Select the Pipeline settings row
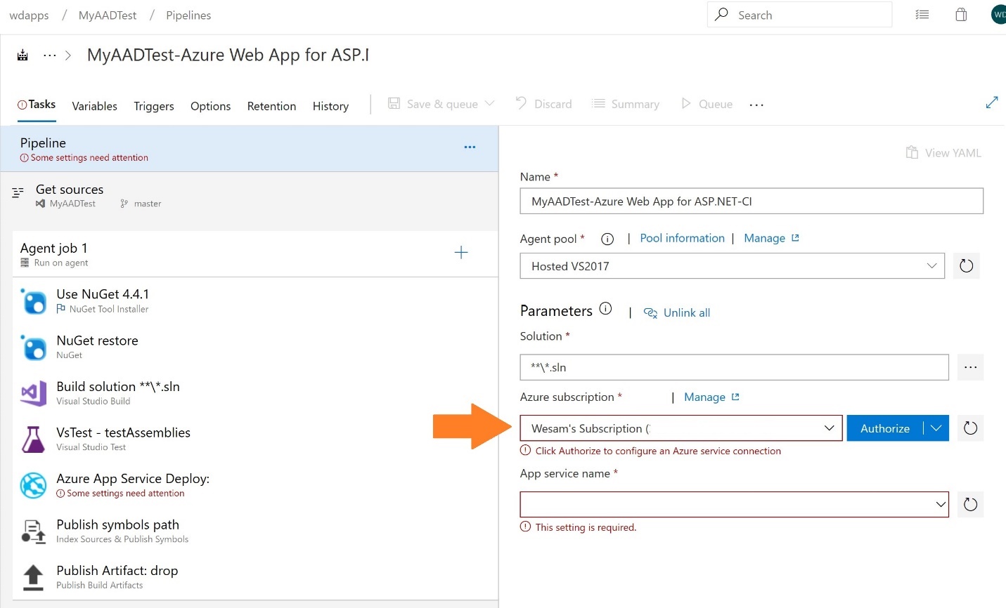 [x=250, y=149]
